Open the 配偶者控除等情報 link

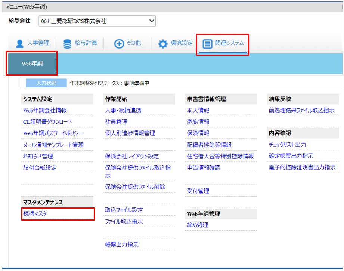point(209,145)
